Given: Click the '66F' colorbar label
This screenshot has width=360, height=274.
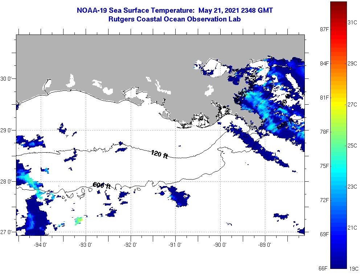Looking at the screenshot, I should pos(323,269).
